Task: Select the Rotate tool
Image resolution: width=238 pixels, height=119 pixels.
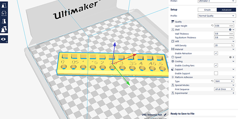Action: coord(4,13)
